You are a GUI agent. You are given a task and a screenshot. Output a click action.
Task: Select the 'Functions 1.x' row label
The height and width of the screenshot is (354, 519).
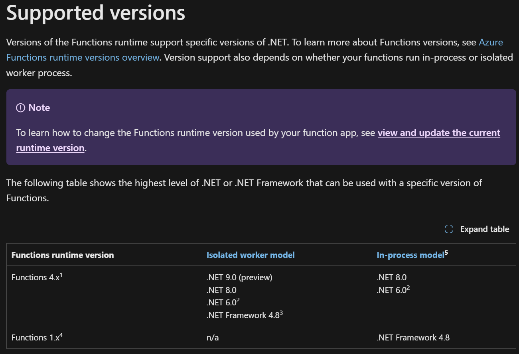(37, 337)
